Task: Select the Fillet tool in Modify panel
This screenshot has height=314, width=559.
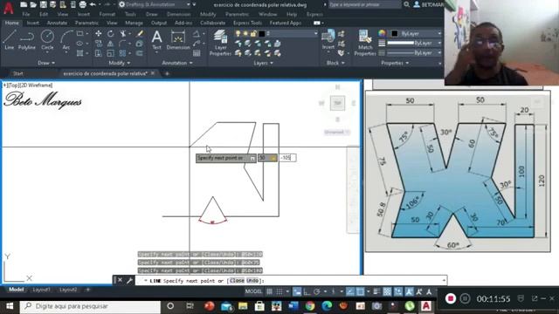Action: tap(122, 44)
